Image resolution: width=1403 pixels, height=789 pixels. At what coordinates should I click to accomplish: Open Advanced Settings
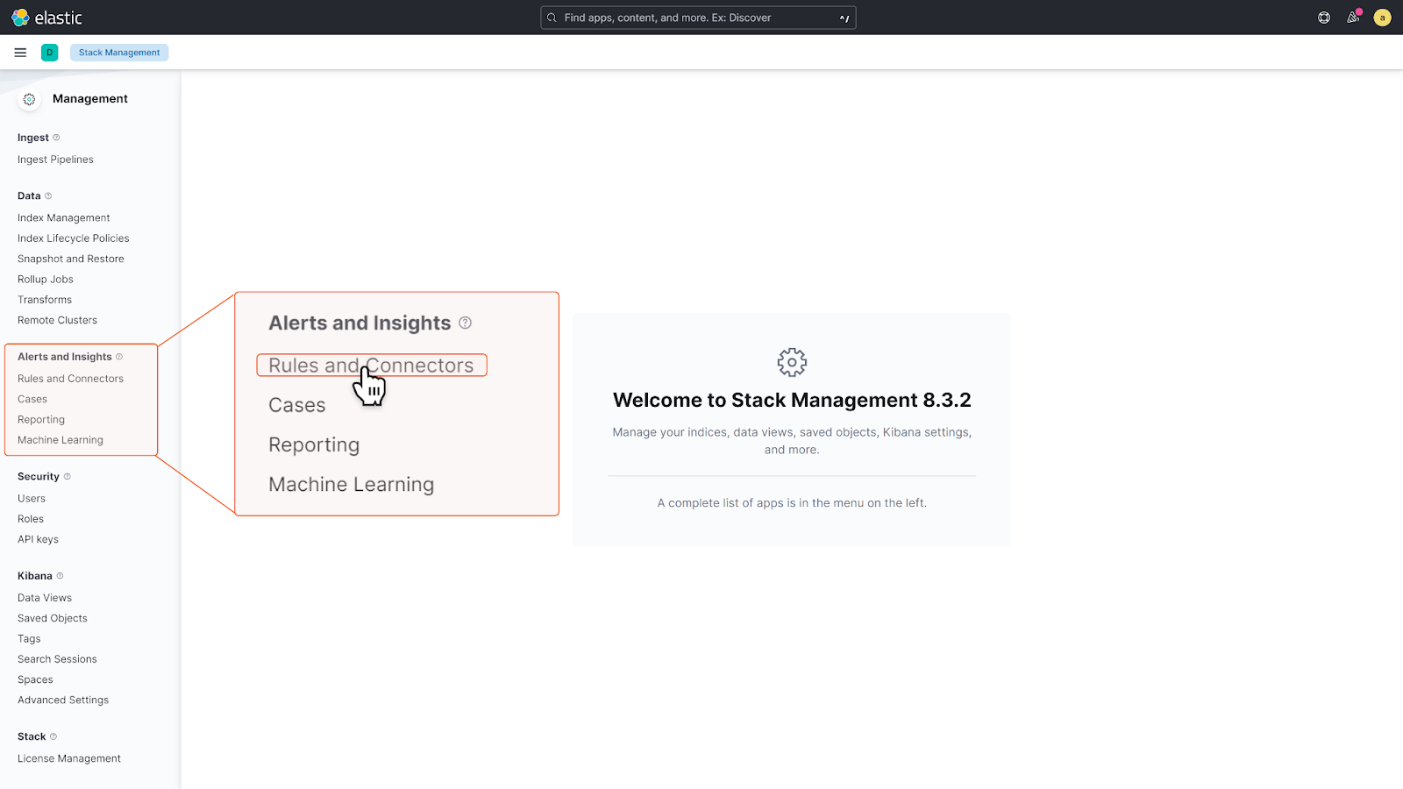[63, 700]
